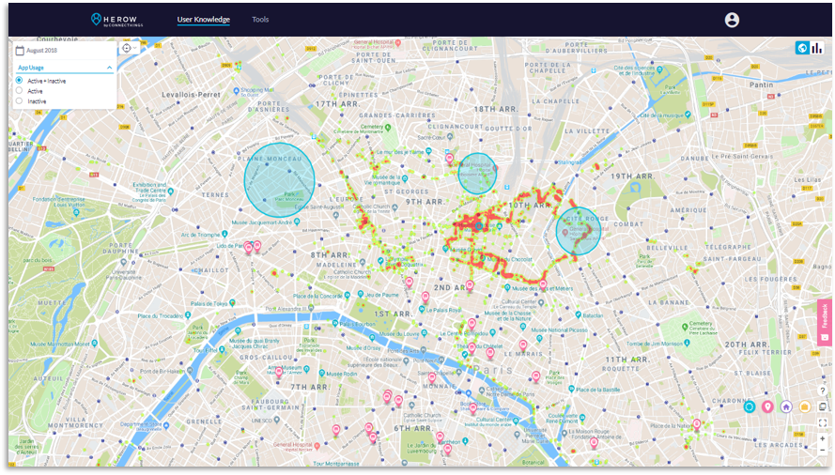Click the purple home location icon
This screenshot has height=475, width=835.
point(786,406)
